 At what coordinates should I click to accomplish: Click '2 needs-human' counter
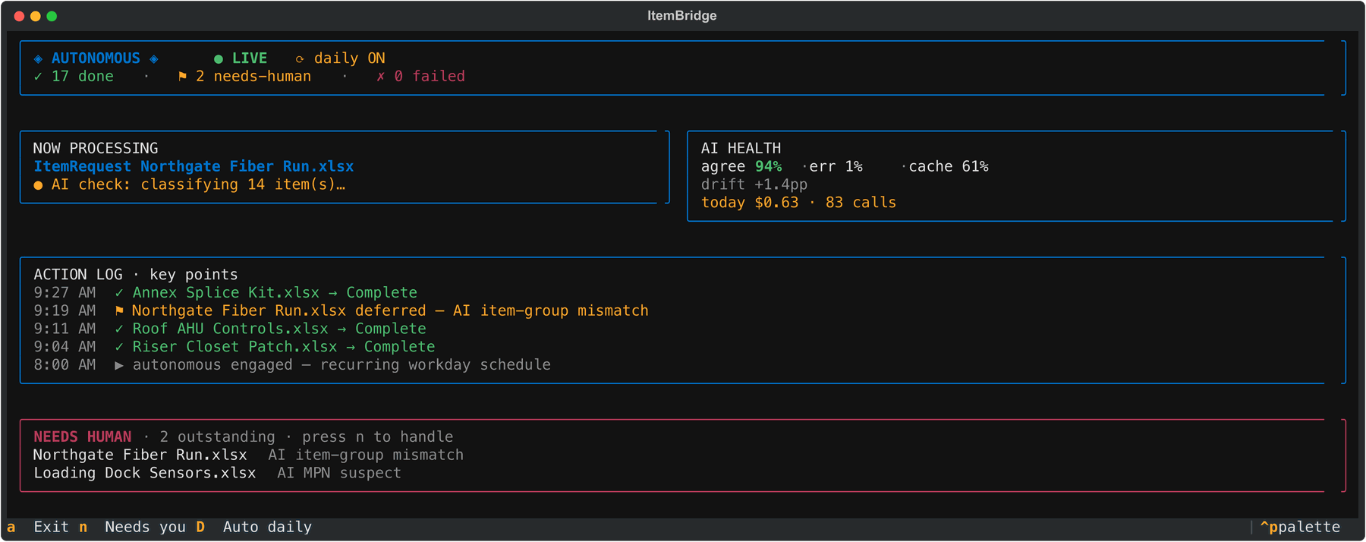point(253,77)
